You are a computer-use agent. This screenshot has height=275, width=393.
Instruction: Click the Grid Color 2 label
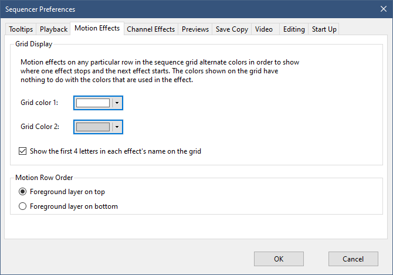coord(40,127)
